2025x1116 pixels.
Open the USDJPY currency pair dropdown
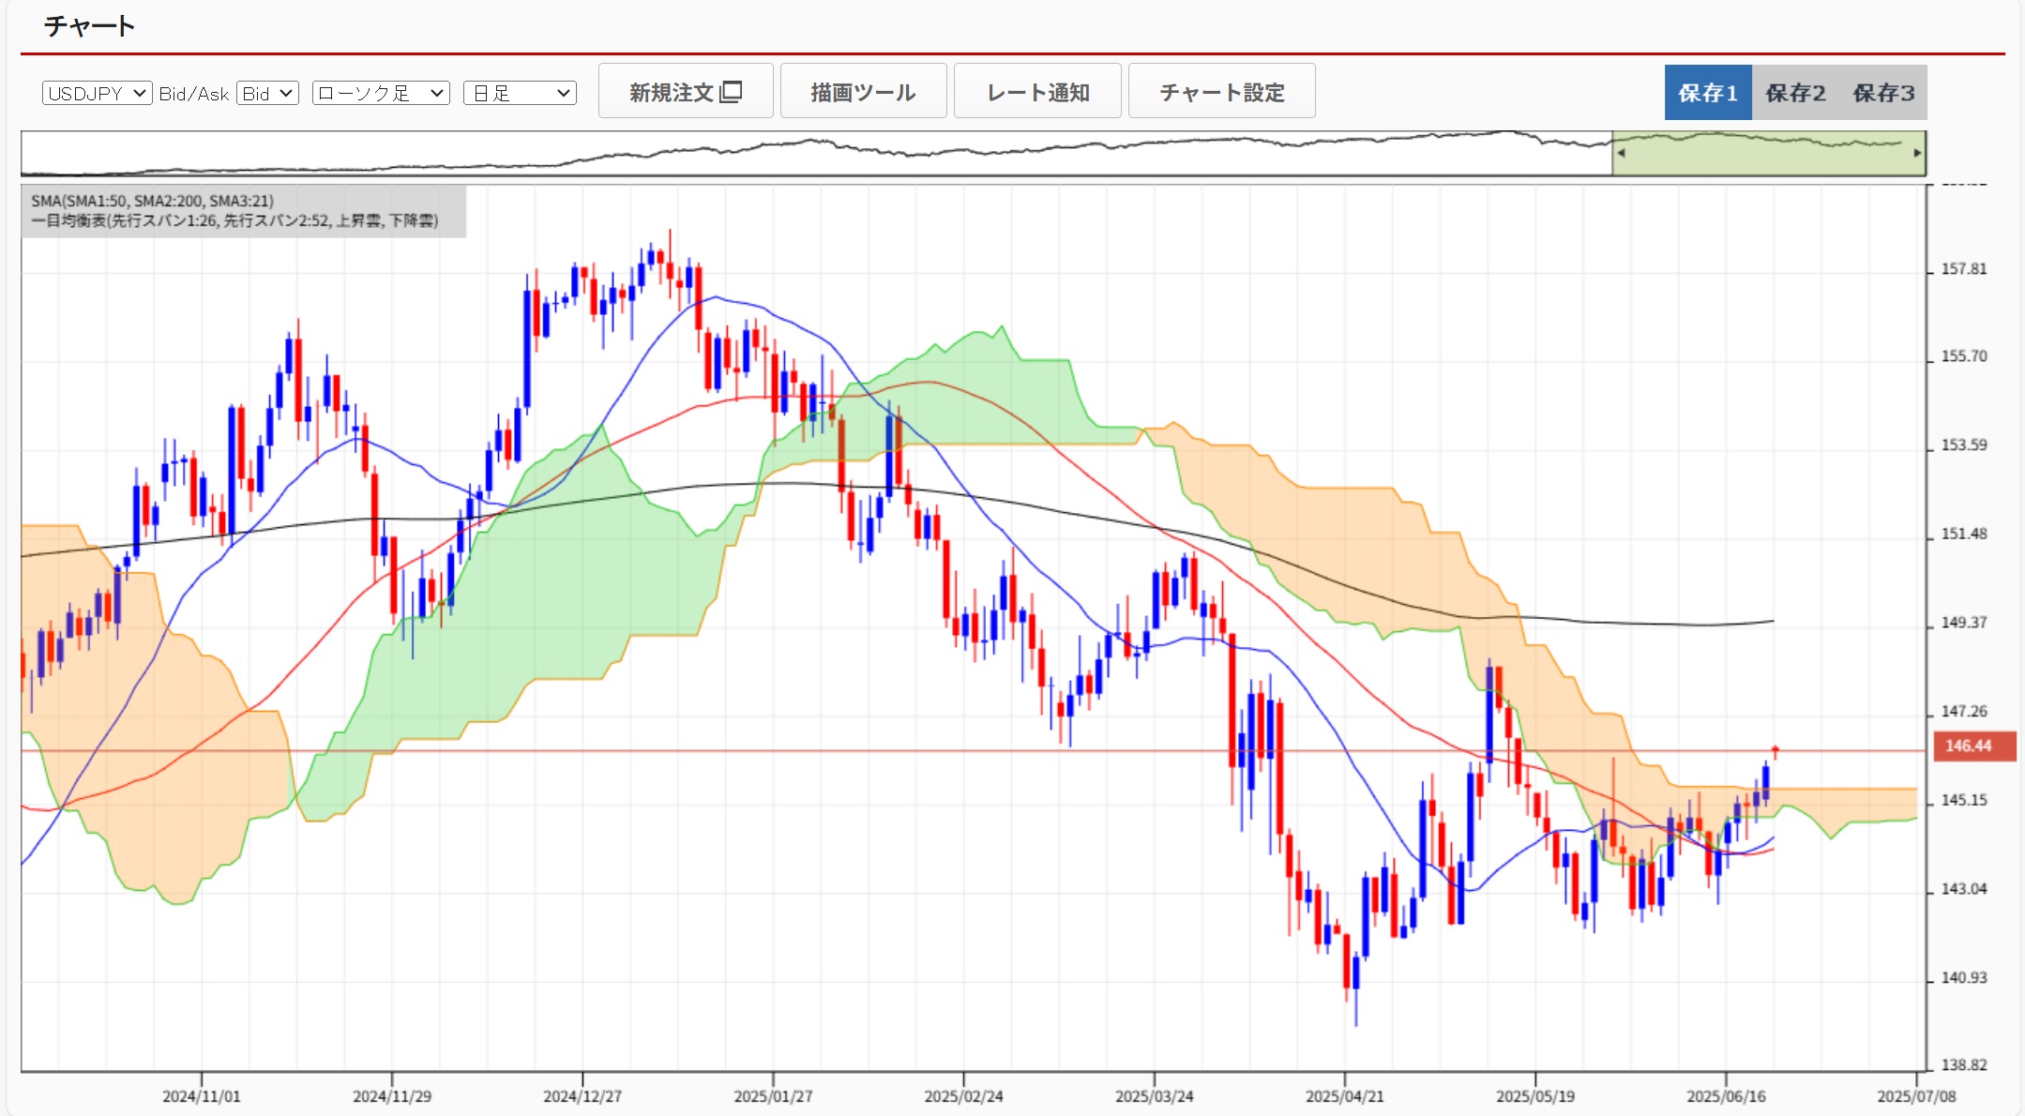pos(97,93)
